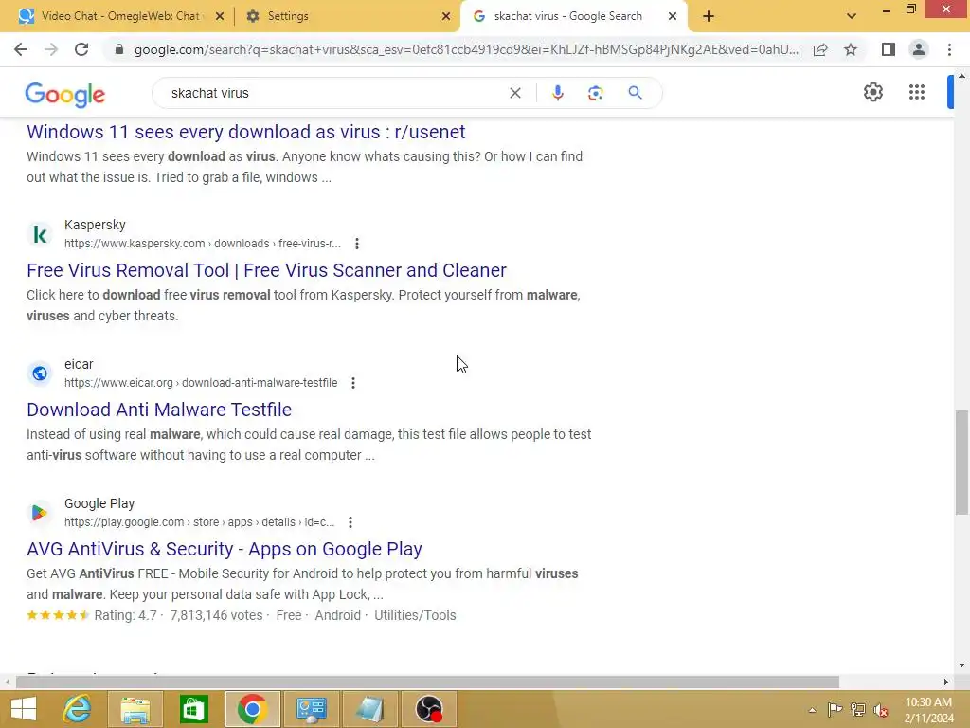Click the Google Play favicon
This screenshot has height=728, width=970.
click(x=40, y=513)
